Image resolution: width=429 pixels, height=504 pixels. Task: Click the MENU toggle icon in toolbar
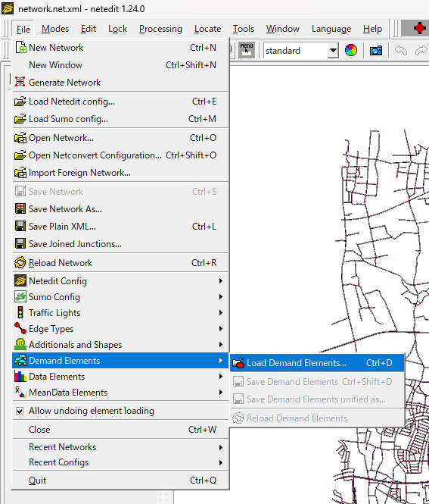point(247,50)
